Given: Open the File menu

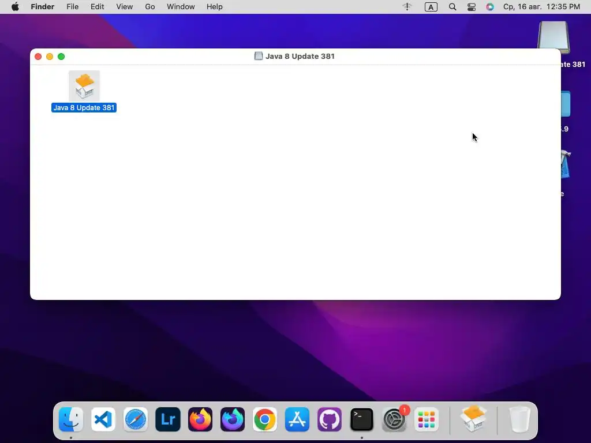Looking at the screenshot, I should click(x=72, y=7).
